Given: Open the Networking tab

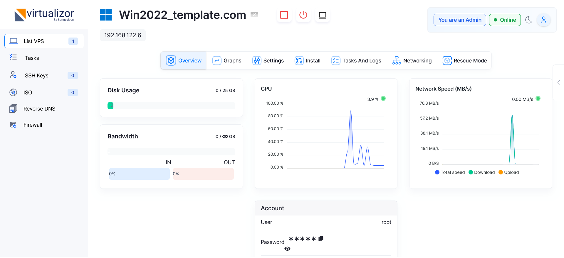Looking at the screenshot, I should tap(412, 61).
